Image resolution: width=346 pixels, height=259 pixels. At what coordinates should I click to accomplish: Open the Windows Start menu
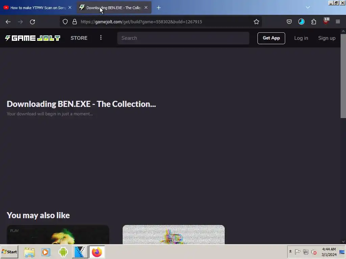[x=9, y=252]
